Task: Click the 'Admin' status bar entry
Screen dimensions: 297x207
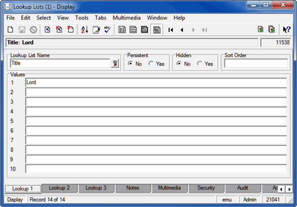Action: click(x=249, y=200)
